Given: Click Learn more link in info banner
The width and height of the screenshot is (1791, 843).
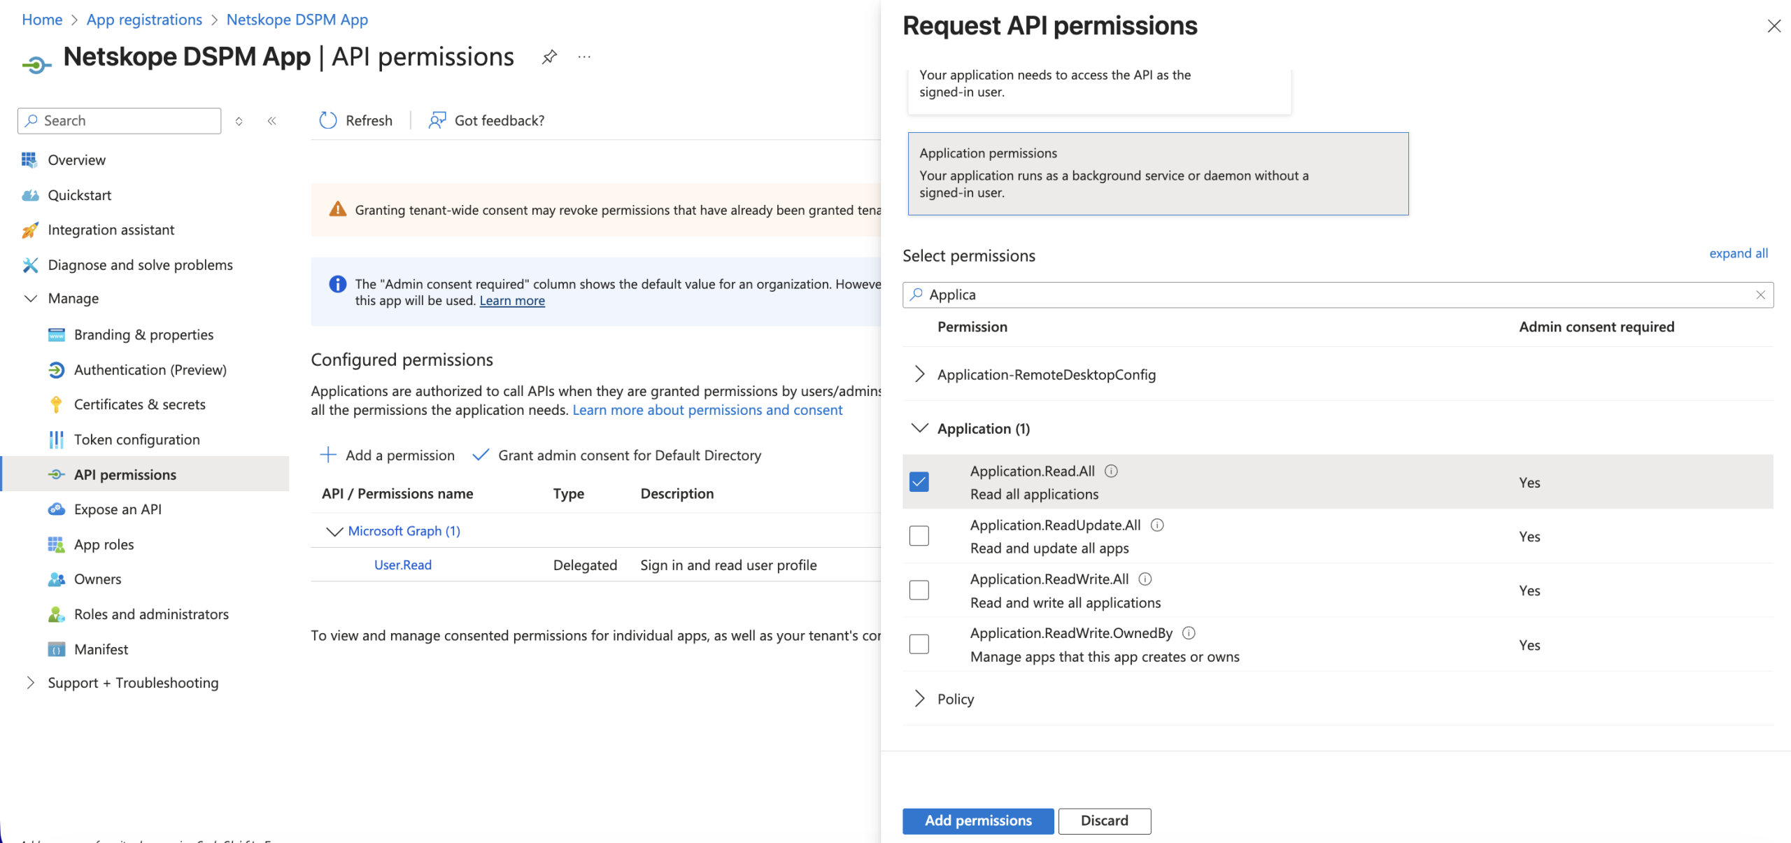Looking at the screenshot, I should [x=512, y=300].
